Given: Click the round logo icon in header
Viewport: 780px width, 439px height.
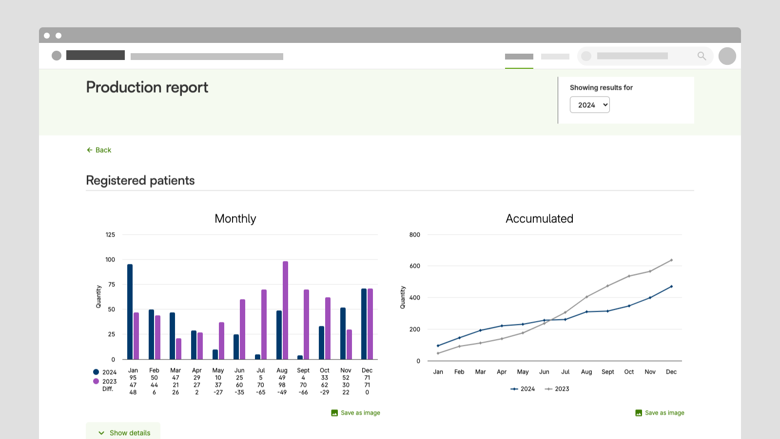Looking at the screenshot, I should [57, 56].
